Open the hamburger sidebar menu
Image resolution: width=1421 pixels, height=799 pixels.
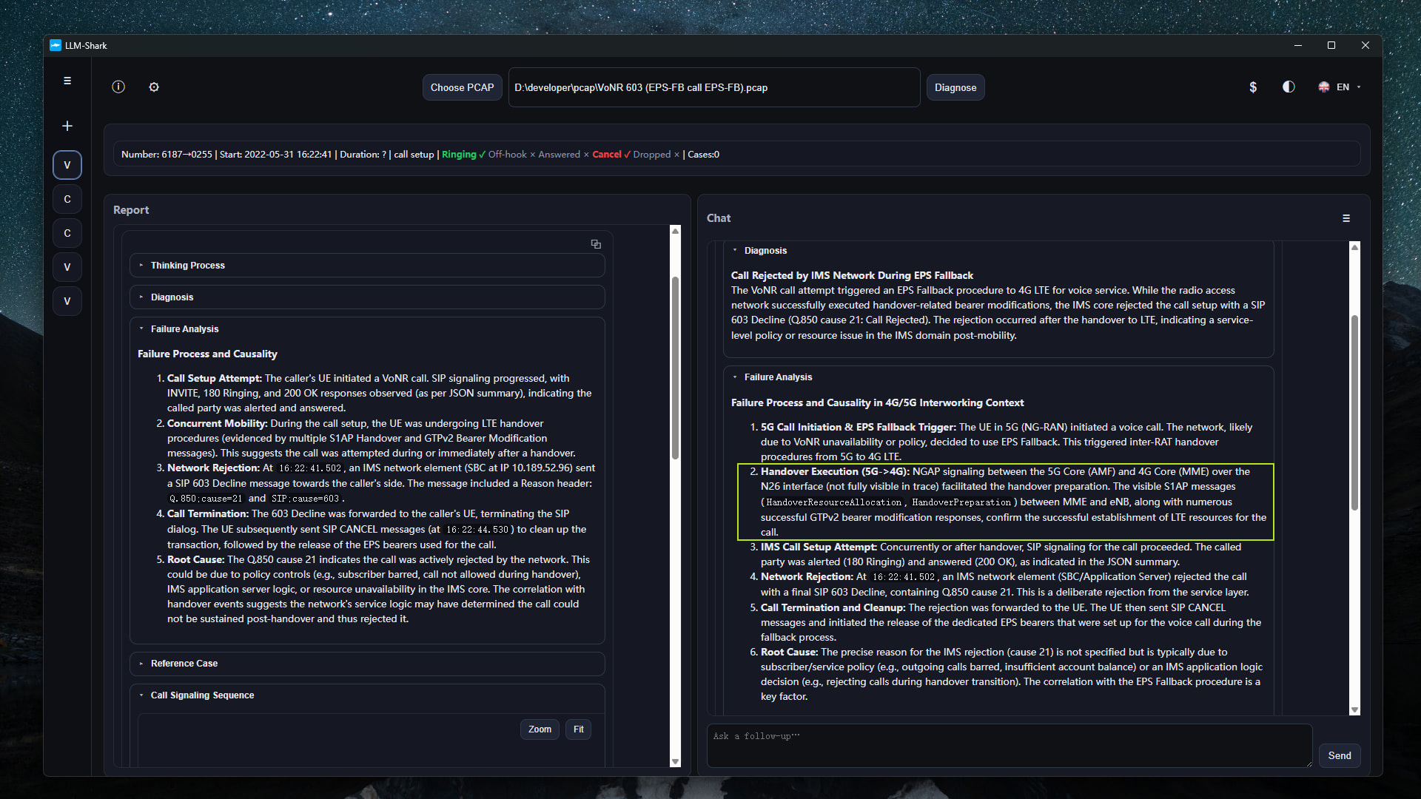[67, 81]
